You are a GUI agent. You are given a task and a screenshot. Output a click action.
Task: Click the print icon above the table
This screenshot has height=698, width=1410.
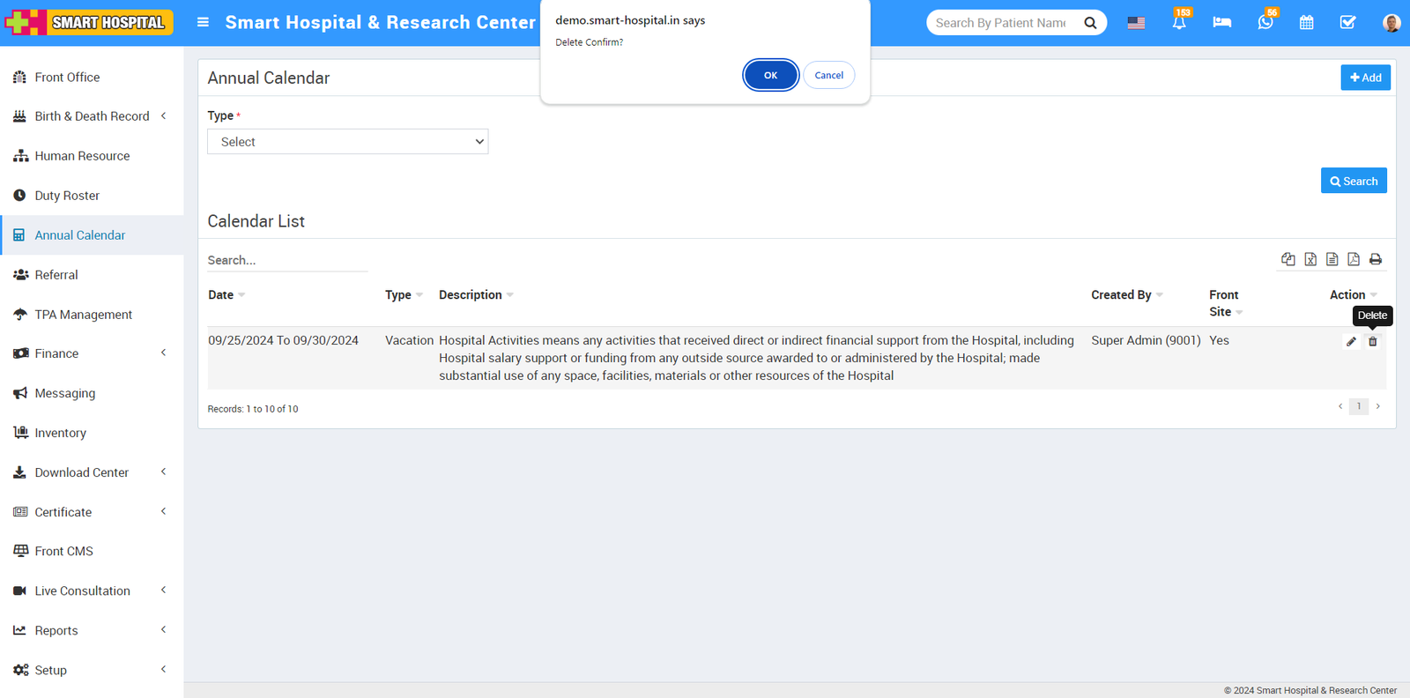click(x=1375, y=259)
